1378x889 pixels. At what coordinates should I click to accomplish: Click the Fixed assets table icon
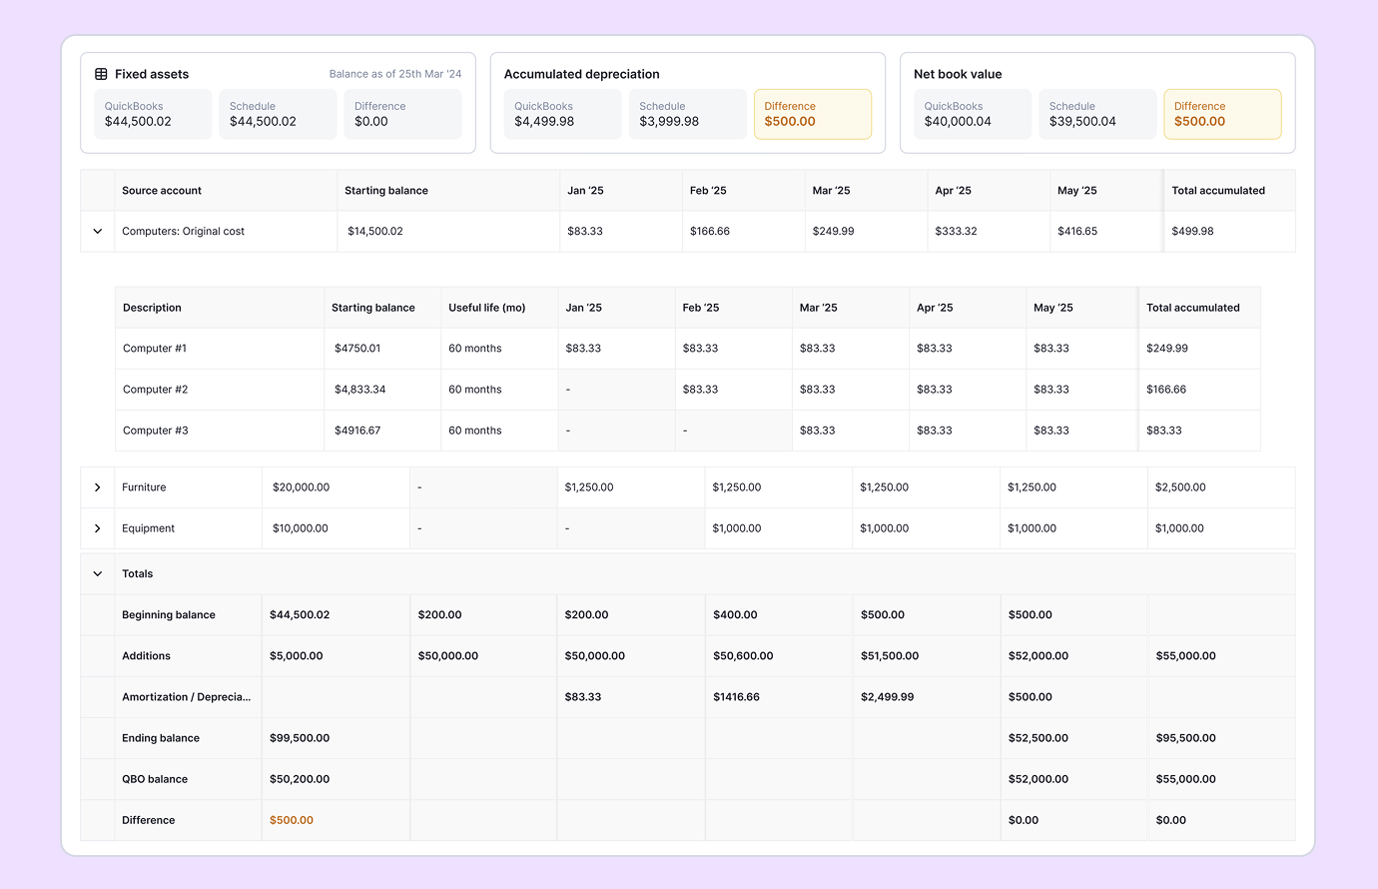click(x=101, y=74)
